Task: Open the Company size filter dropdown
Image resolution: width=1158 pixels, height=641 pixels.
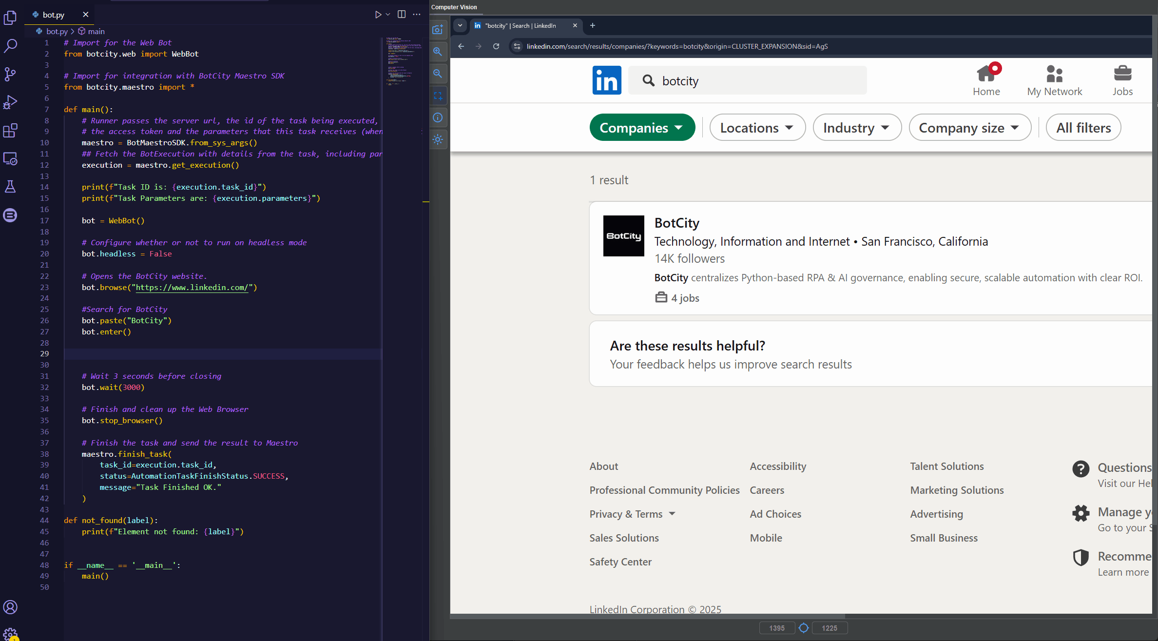Action: [970, 128]
